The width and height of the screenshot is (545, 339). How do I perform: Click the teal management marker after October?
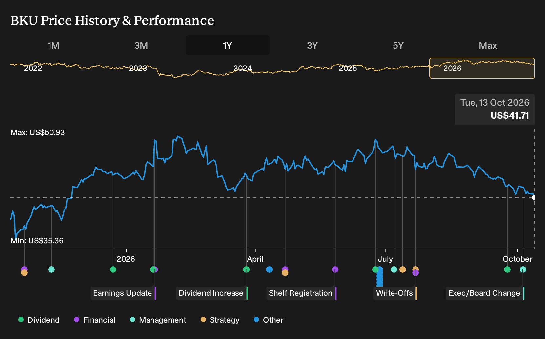[523, 269]
